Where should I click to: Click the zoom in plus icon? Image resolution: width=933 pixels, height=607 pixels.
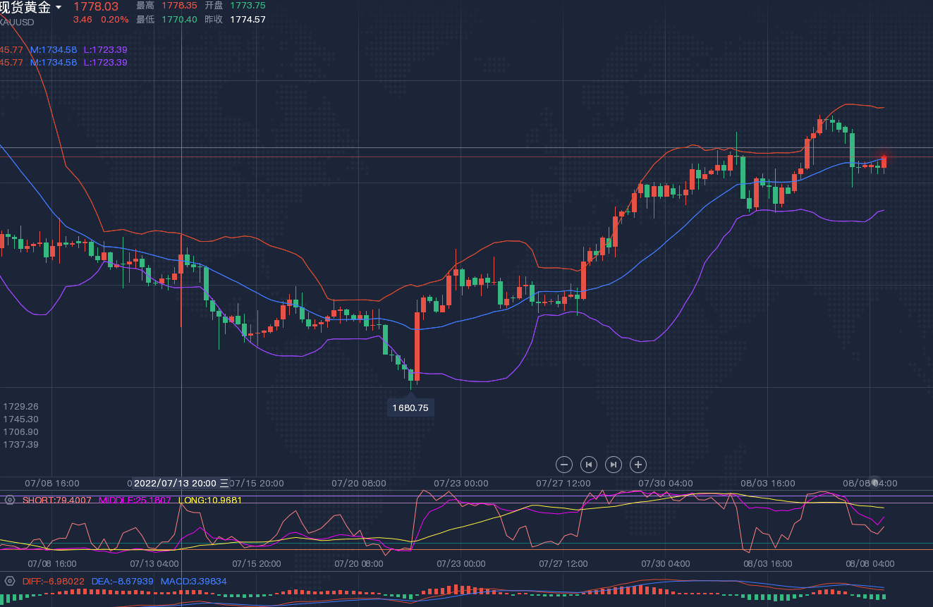tap(638, 465)
